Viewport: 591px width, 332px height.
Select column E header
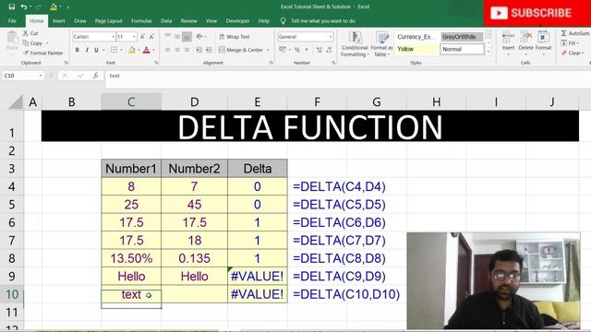[x=258, y=101]
